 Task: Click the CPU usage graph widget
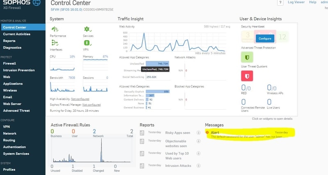[x=62, y=65]
